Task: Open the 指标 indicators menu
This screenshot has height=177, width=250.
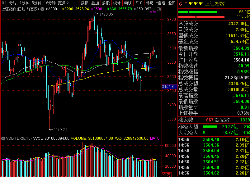Action: 84,3
